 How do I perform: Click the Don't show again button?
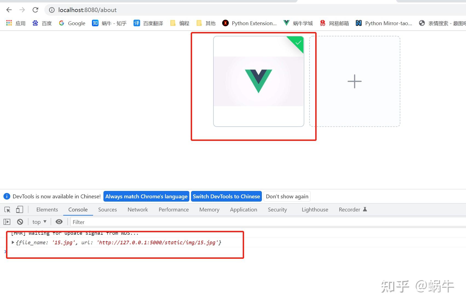pos(287,196)
